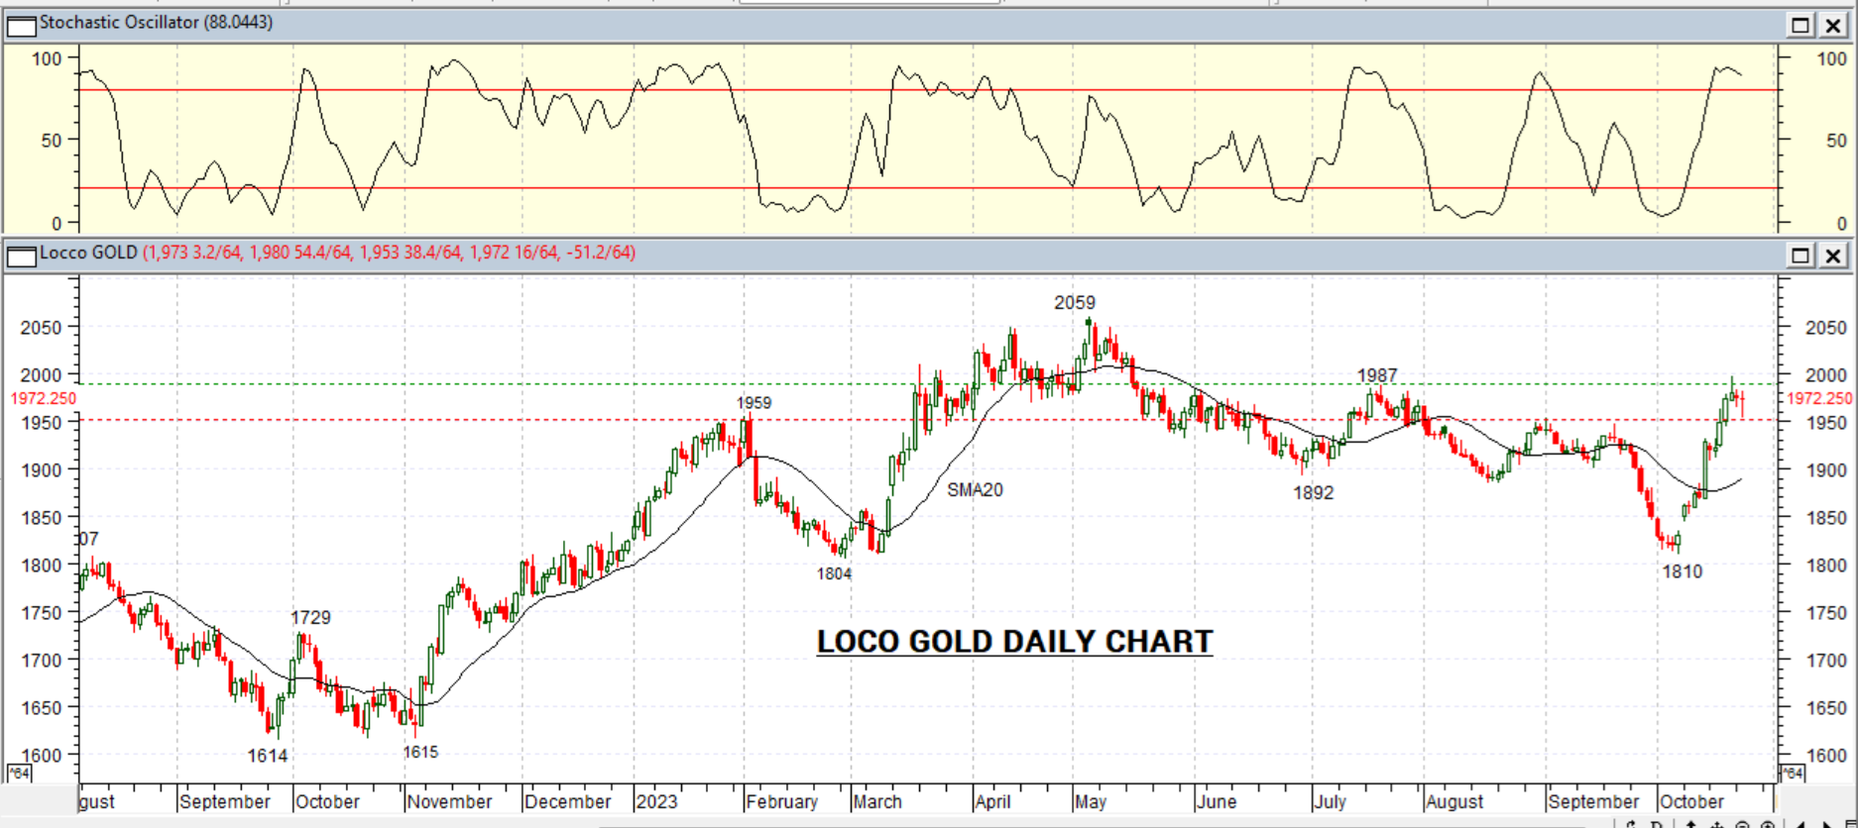Click the SMA20 label on the chart

[x=975, y=489]
